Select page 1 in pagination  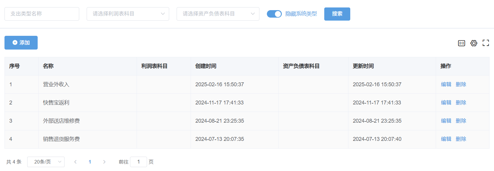point(90,162)
